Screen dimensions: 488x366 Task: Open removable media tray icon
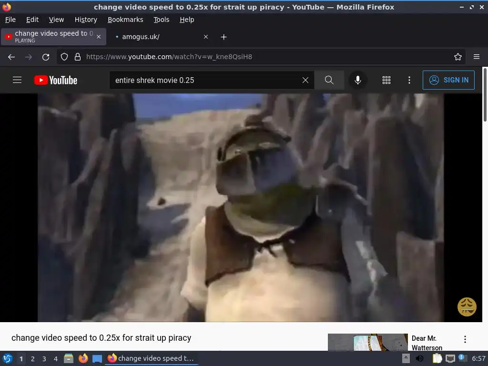tap(406, 358)
